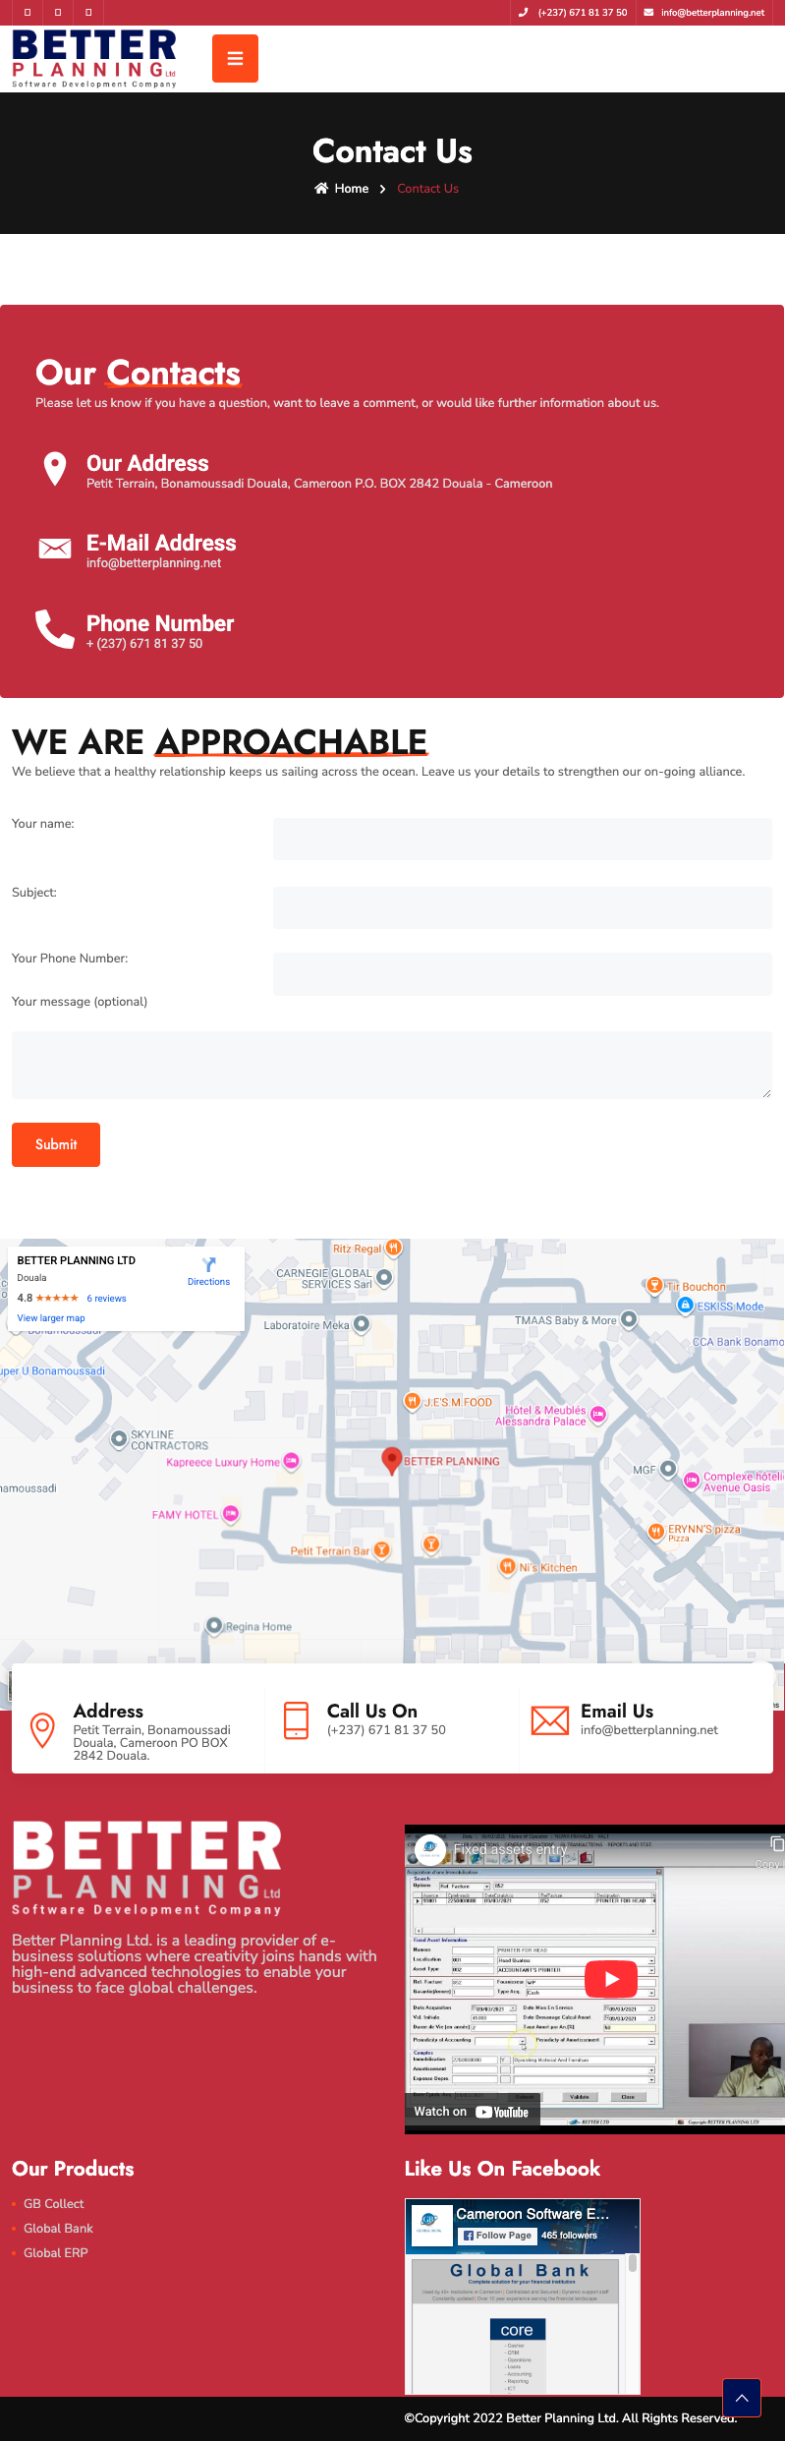Click the handset icon beside Phone Number

coord(55,629)
